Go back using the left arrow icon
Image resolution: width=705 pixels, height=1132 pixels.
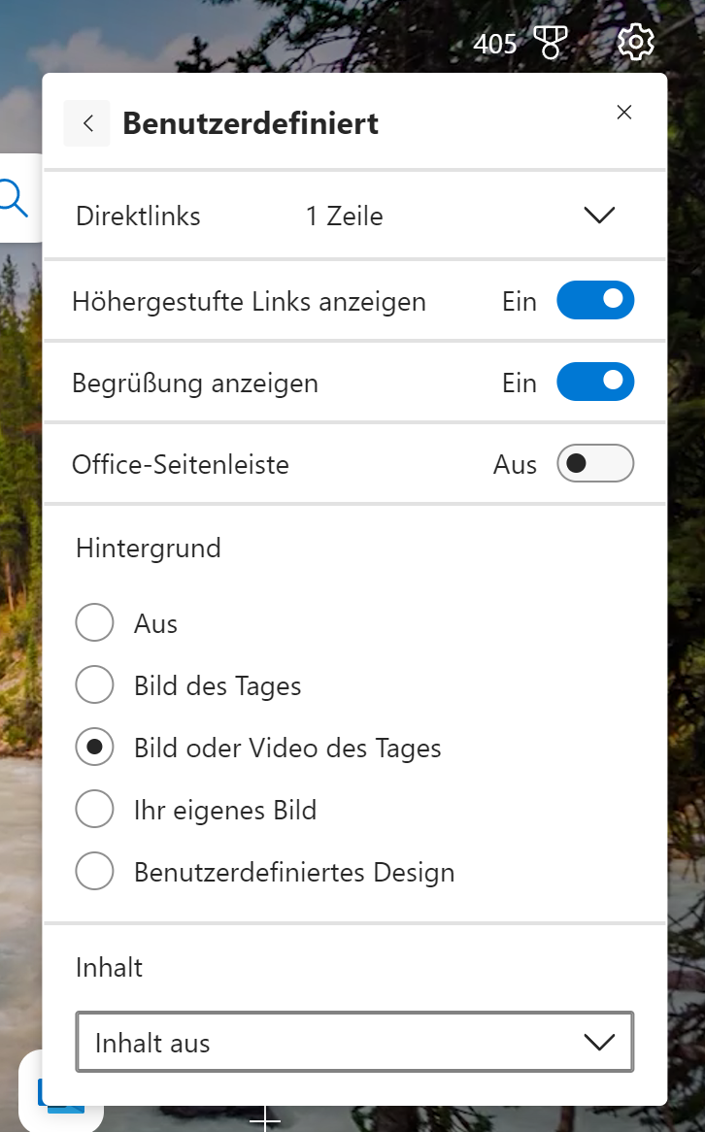coord(87,123)
